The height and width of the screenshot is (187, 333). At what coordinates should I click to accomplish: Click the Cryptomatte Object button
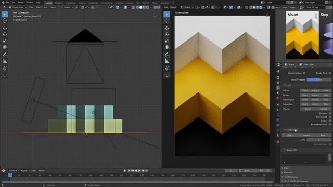pyautogui.click(x=290, y=135)
